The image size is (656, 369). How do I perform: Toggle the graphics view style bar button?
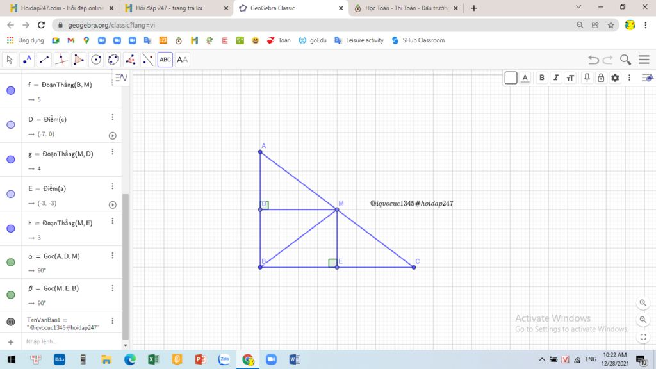[647, 78]
